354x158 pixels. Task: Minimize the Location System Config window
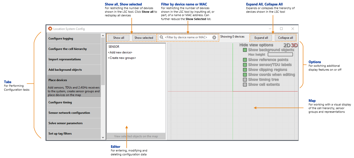point(270,29)
